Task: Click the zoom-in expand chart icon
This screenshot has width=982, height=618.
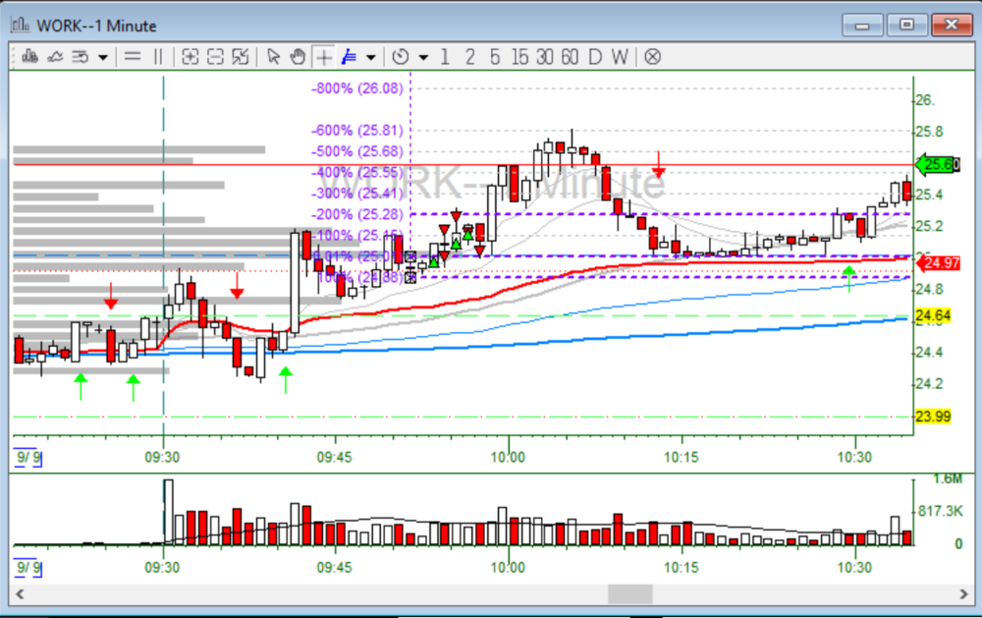Action: [191, 57]
